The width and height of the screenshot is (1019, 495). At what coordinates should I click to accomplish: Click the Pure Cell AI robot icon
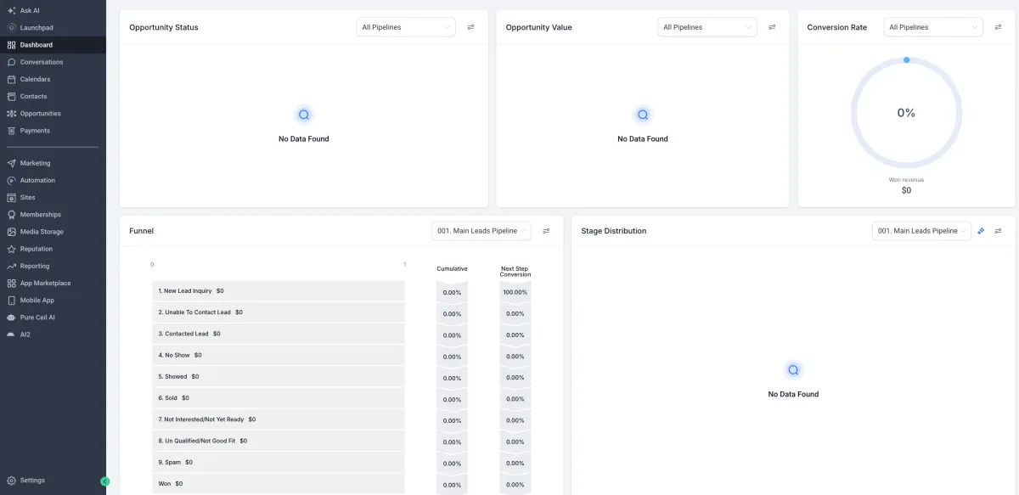coord(12,318)
